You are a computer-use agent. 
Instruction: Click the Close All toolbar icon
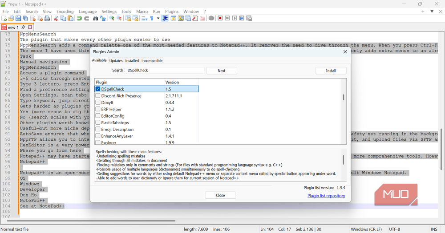[40, 18]
